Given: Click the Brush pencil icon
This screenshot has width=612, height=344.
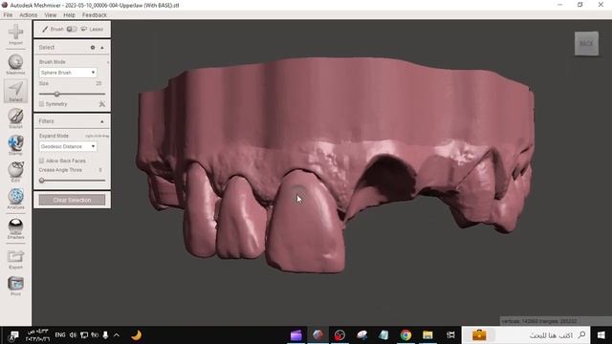Looking at the screenshot, I should point(45,29).
